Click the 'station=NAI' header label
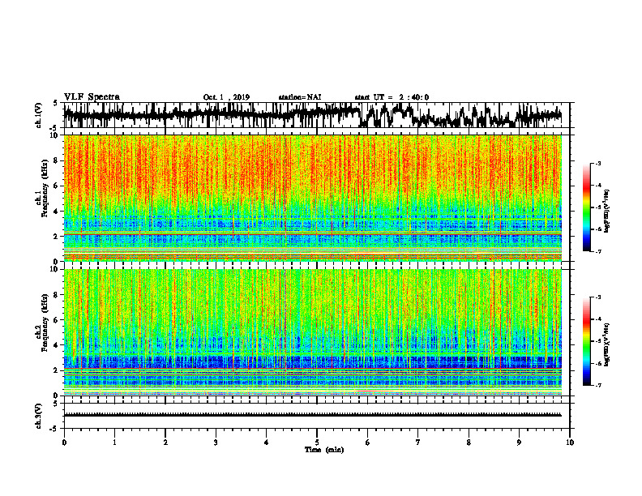 point(300,97)
